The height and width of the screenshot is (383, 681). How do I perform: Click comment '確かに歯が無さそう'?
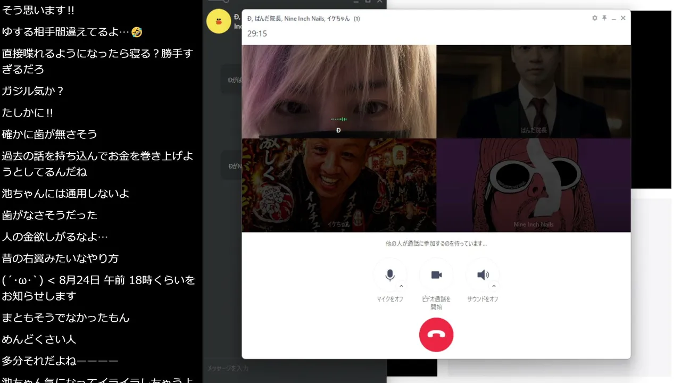(x=49, y=134)
